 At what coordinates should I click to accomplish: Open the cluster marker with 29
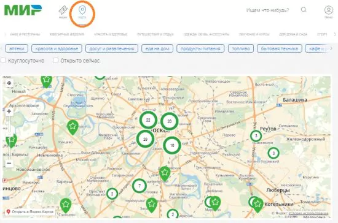click(145, 139)
